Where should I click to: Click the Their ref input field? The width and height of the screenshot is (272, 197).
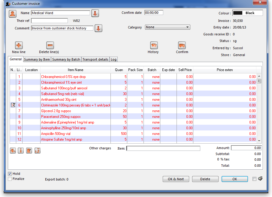coord(50,21)
